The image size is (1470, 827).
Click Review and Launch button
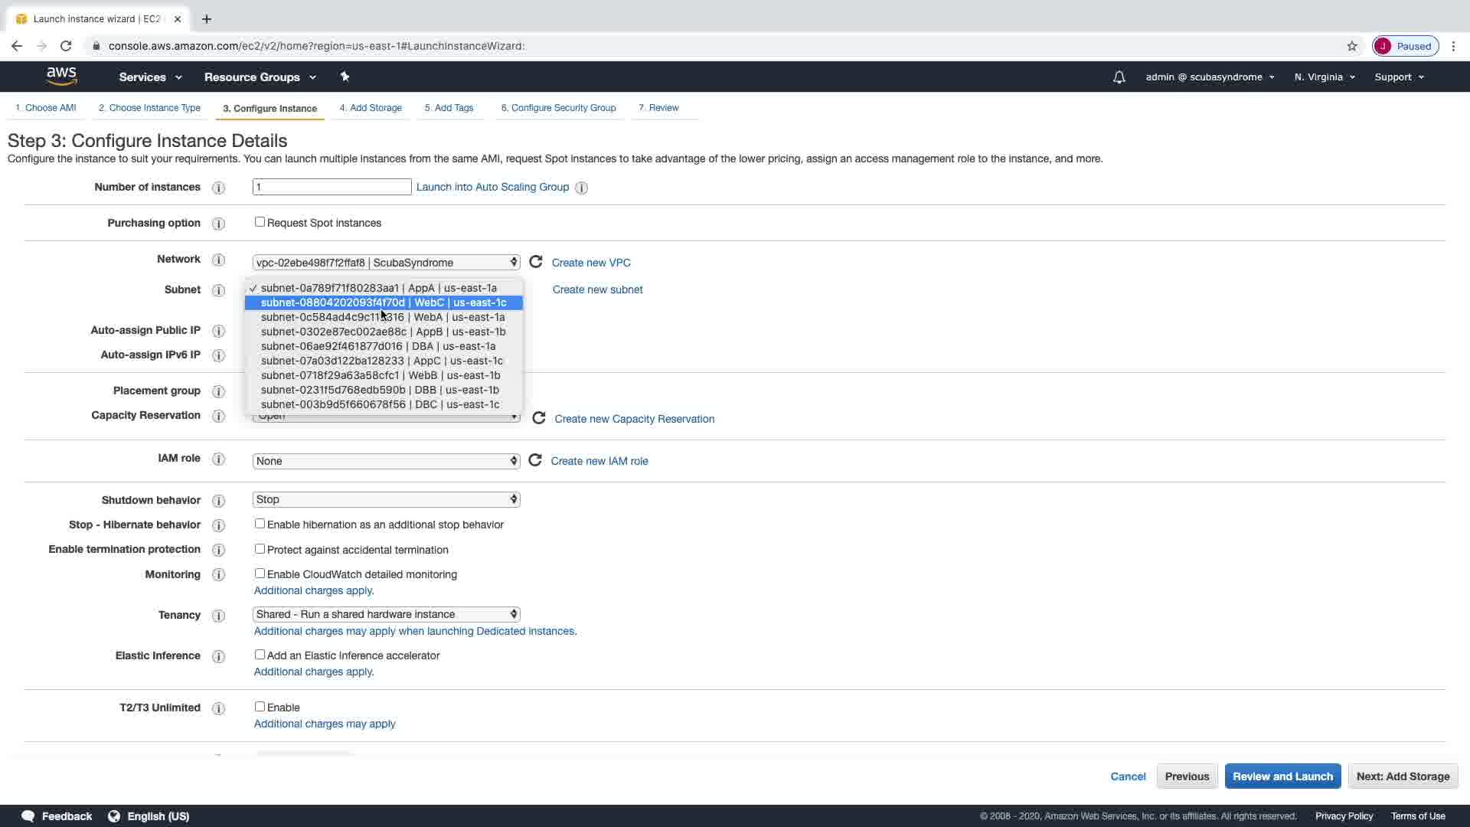pos(1282,776)
